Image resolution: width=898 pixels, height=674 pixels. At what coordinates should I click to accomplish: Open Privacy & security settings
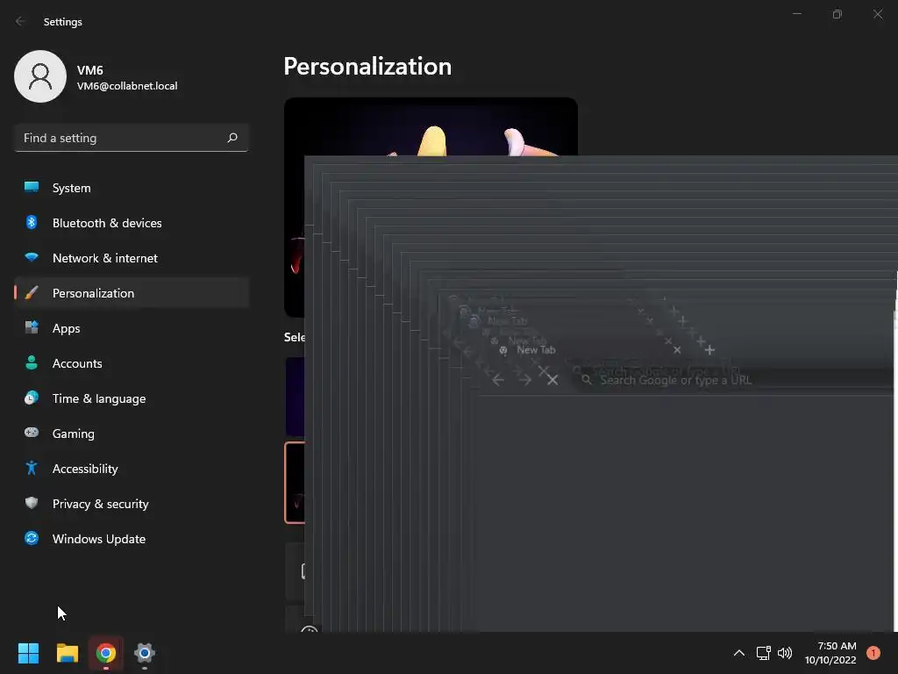pos(132,504)
